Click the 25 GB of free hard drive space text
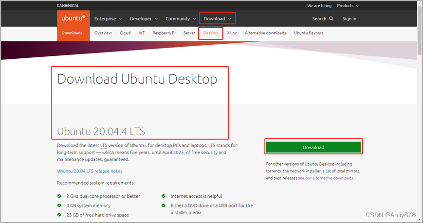Viewport: 423px width, 223px height. [x=97, y=215]
